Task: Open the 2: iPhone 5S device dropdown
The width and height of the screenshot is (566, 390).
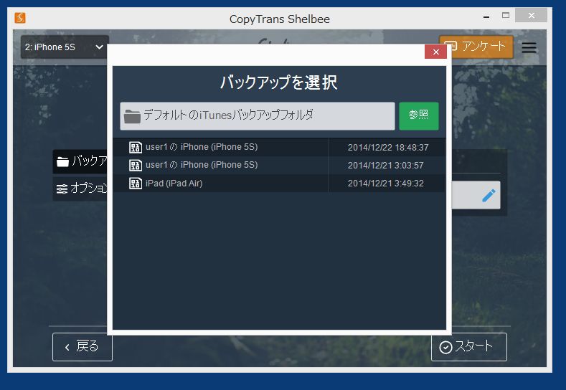Action: click(x=65, y=47)
